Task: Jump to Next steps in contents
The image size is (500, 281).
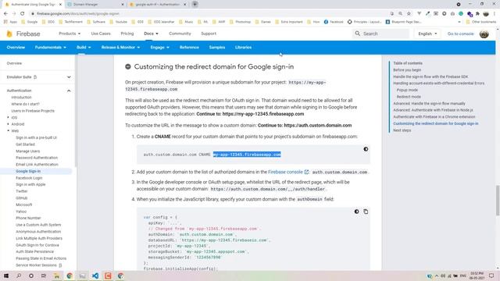Action: click(x=402, y=130)
